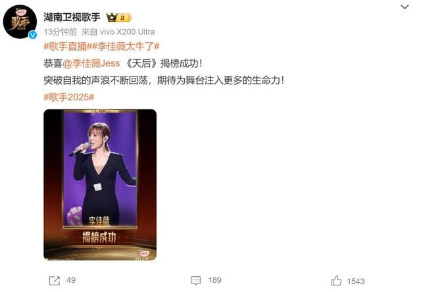Click the 13分钟前 post timestamp
421x292 pixels.
tap(61, 32)
